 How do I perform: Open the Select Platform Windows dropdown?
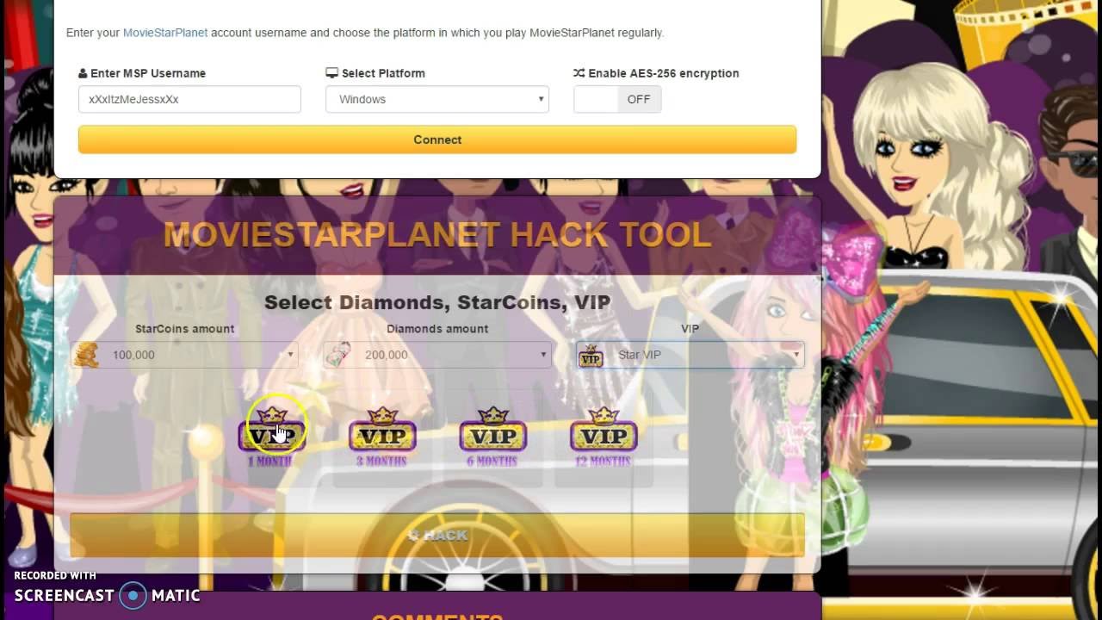[x=437, y=99]
